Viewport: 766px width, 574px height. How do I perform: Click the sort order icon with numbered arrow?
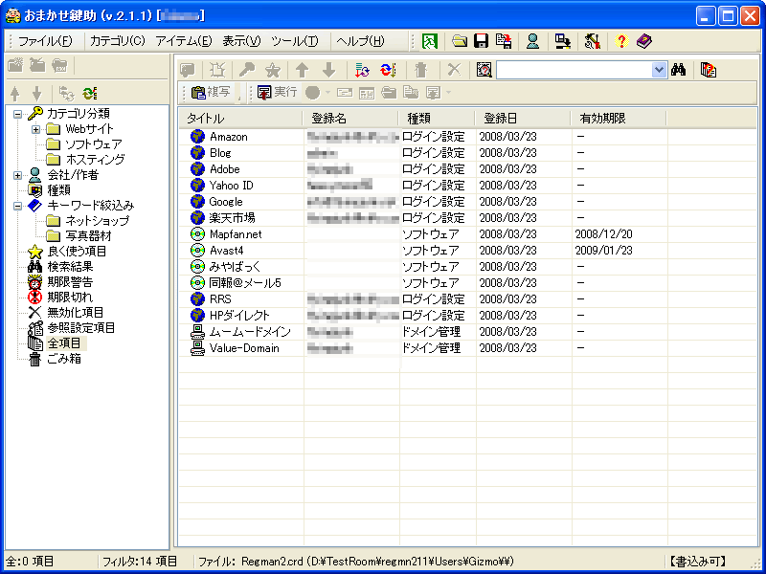tap(362, 70)
